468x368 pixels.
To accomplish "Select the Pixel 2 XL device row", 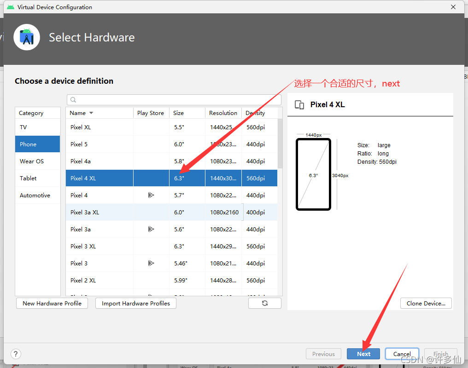I will (172, 280).
